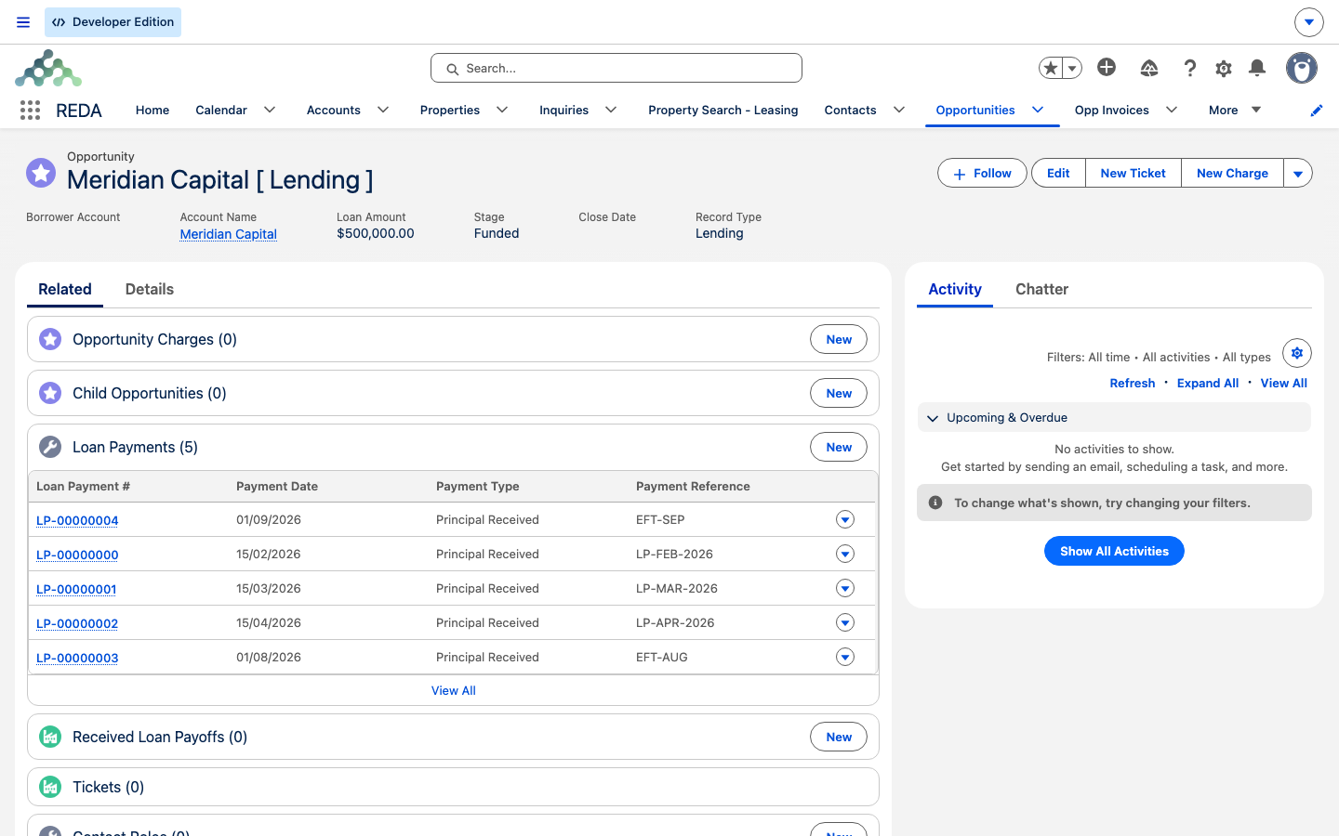
Task: Open the favorites list dropdown arrow
Action: 1072,68
